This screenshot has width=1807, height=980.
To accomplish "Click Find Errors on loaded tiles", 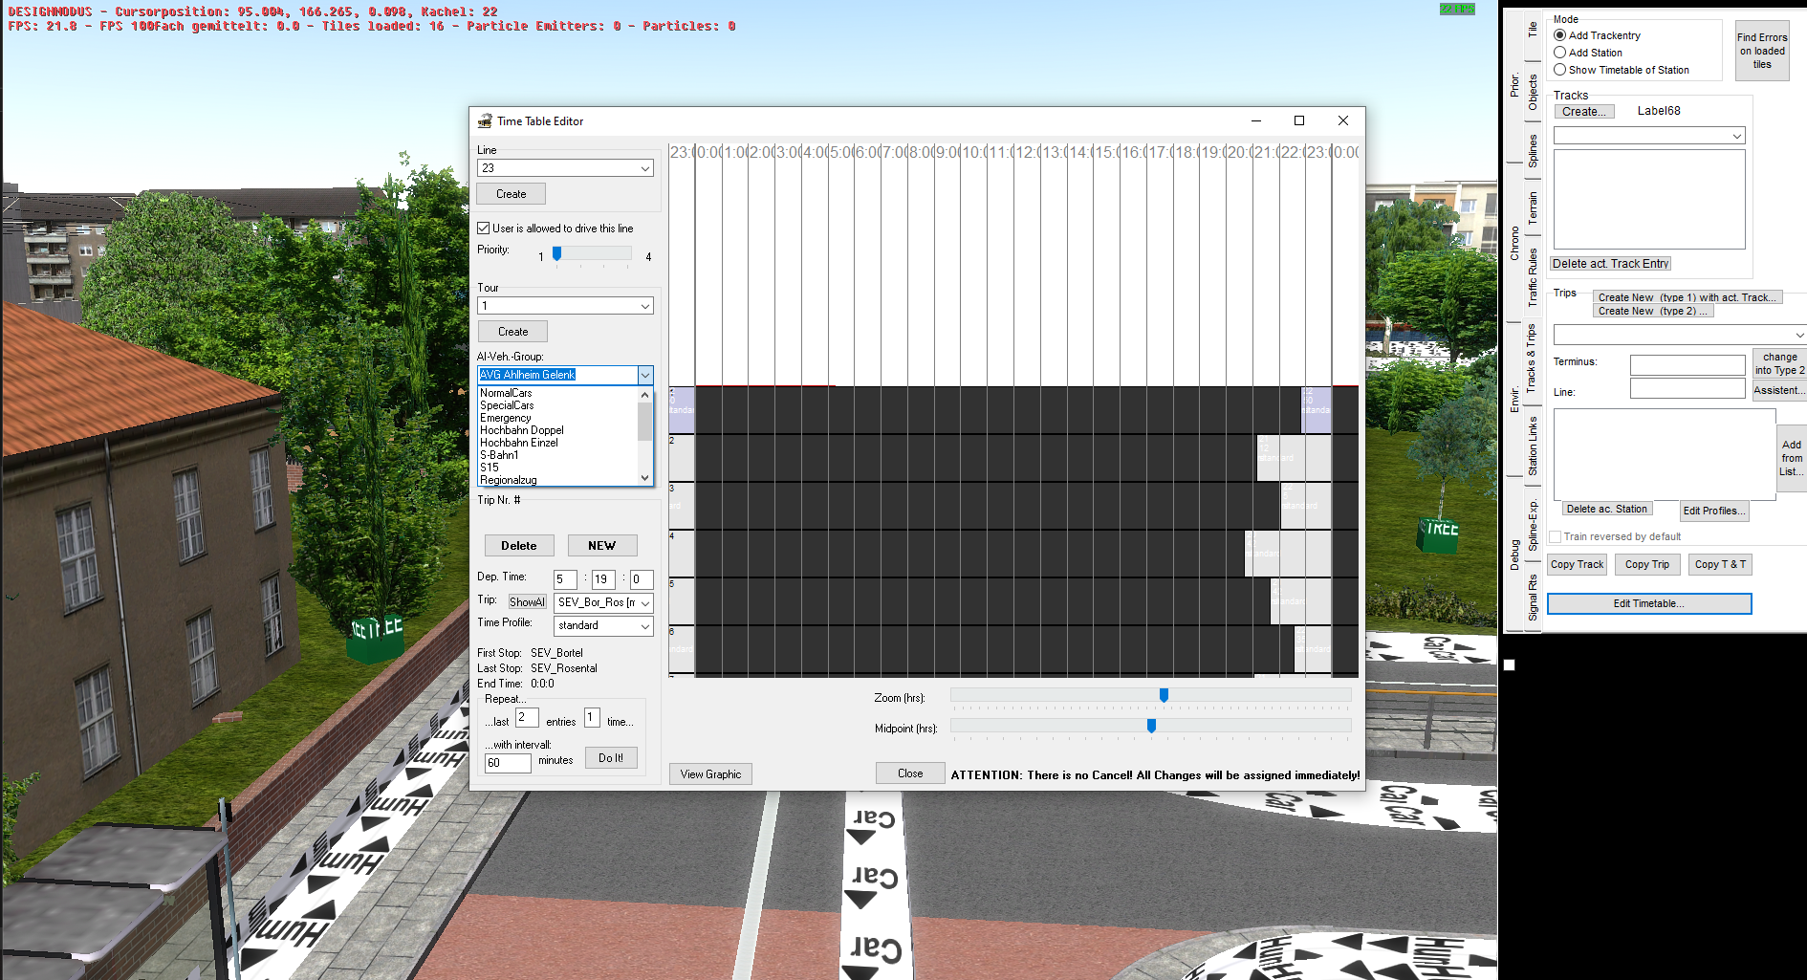I will (1761, 52).
